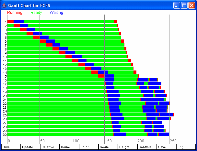The image size is (197, 151).
Task: Click process 15's red running segment before 150
Action: (x=101, y=76)
